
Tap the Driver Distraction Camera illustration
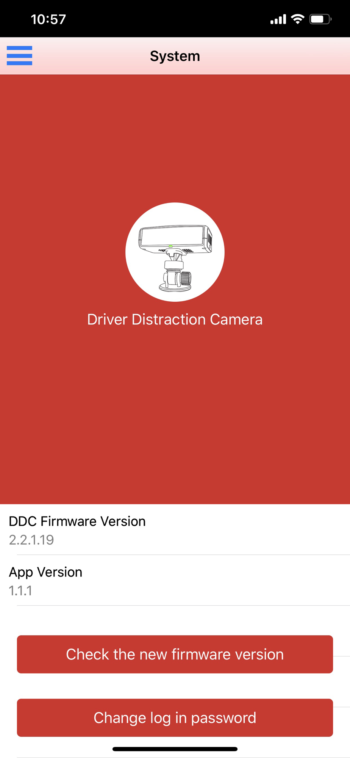tap(175, 252)
